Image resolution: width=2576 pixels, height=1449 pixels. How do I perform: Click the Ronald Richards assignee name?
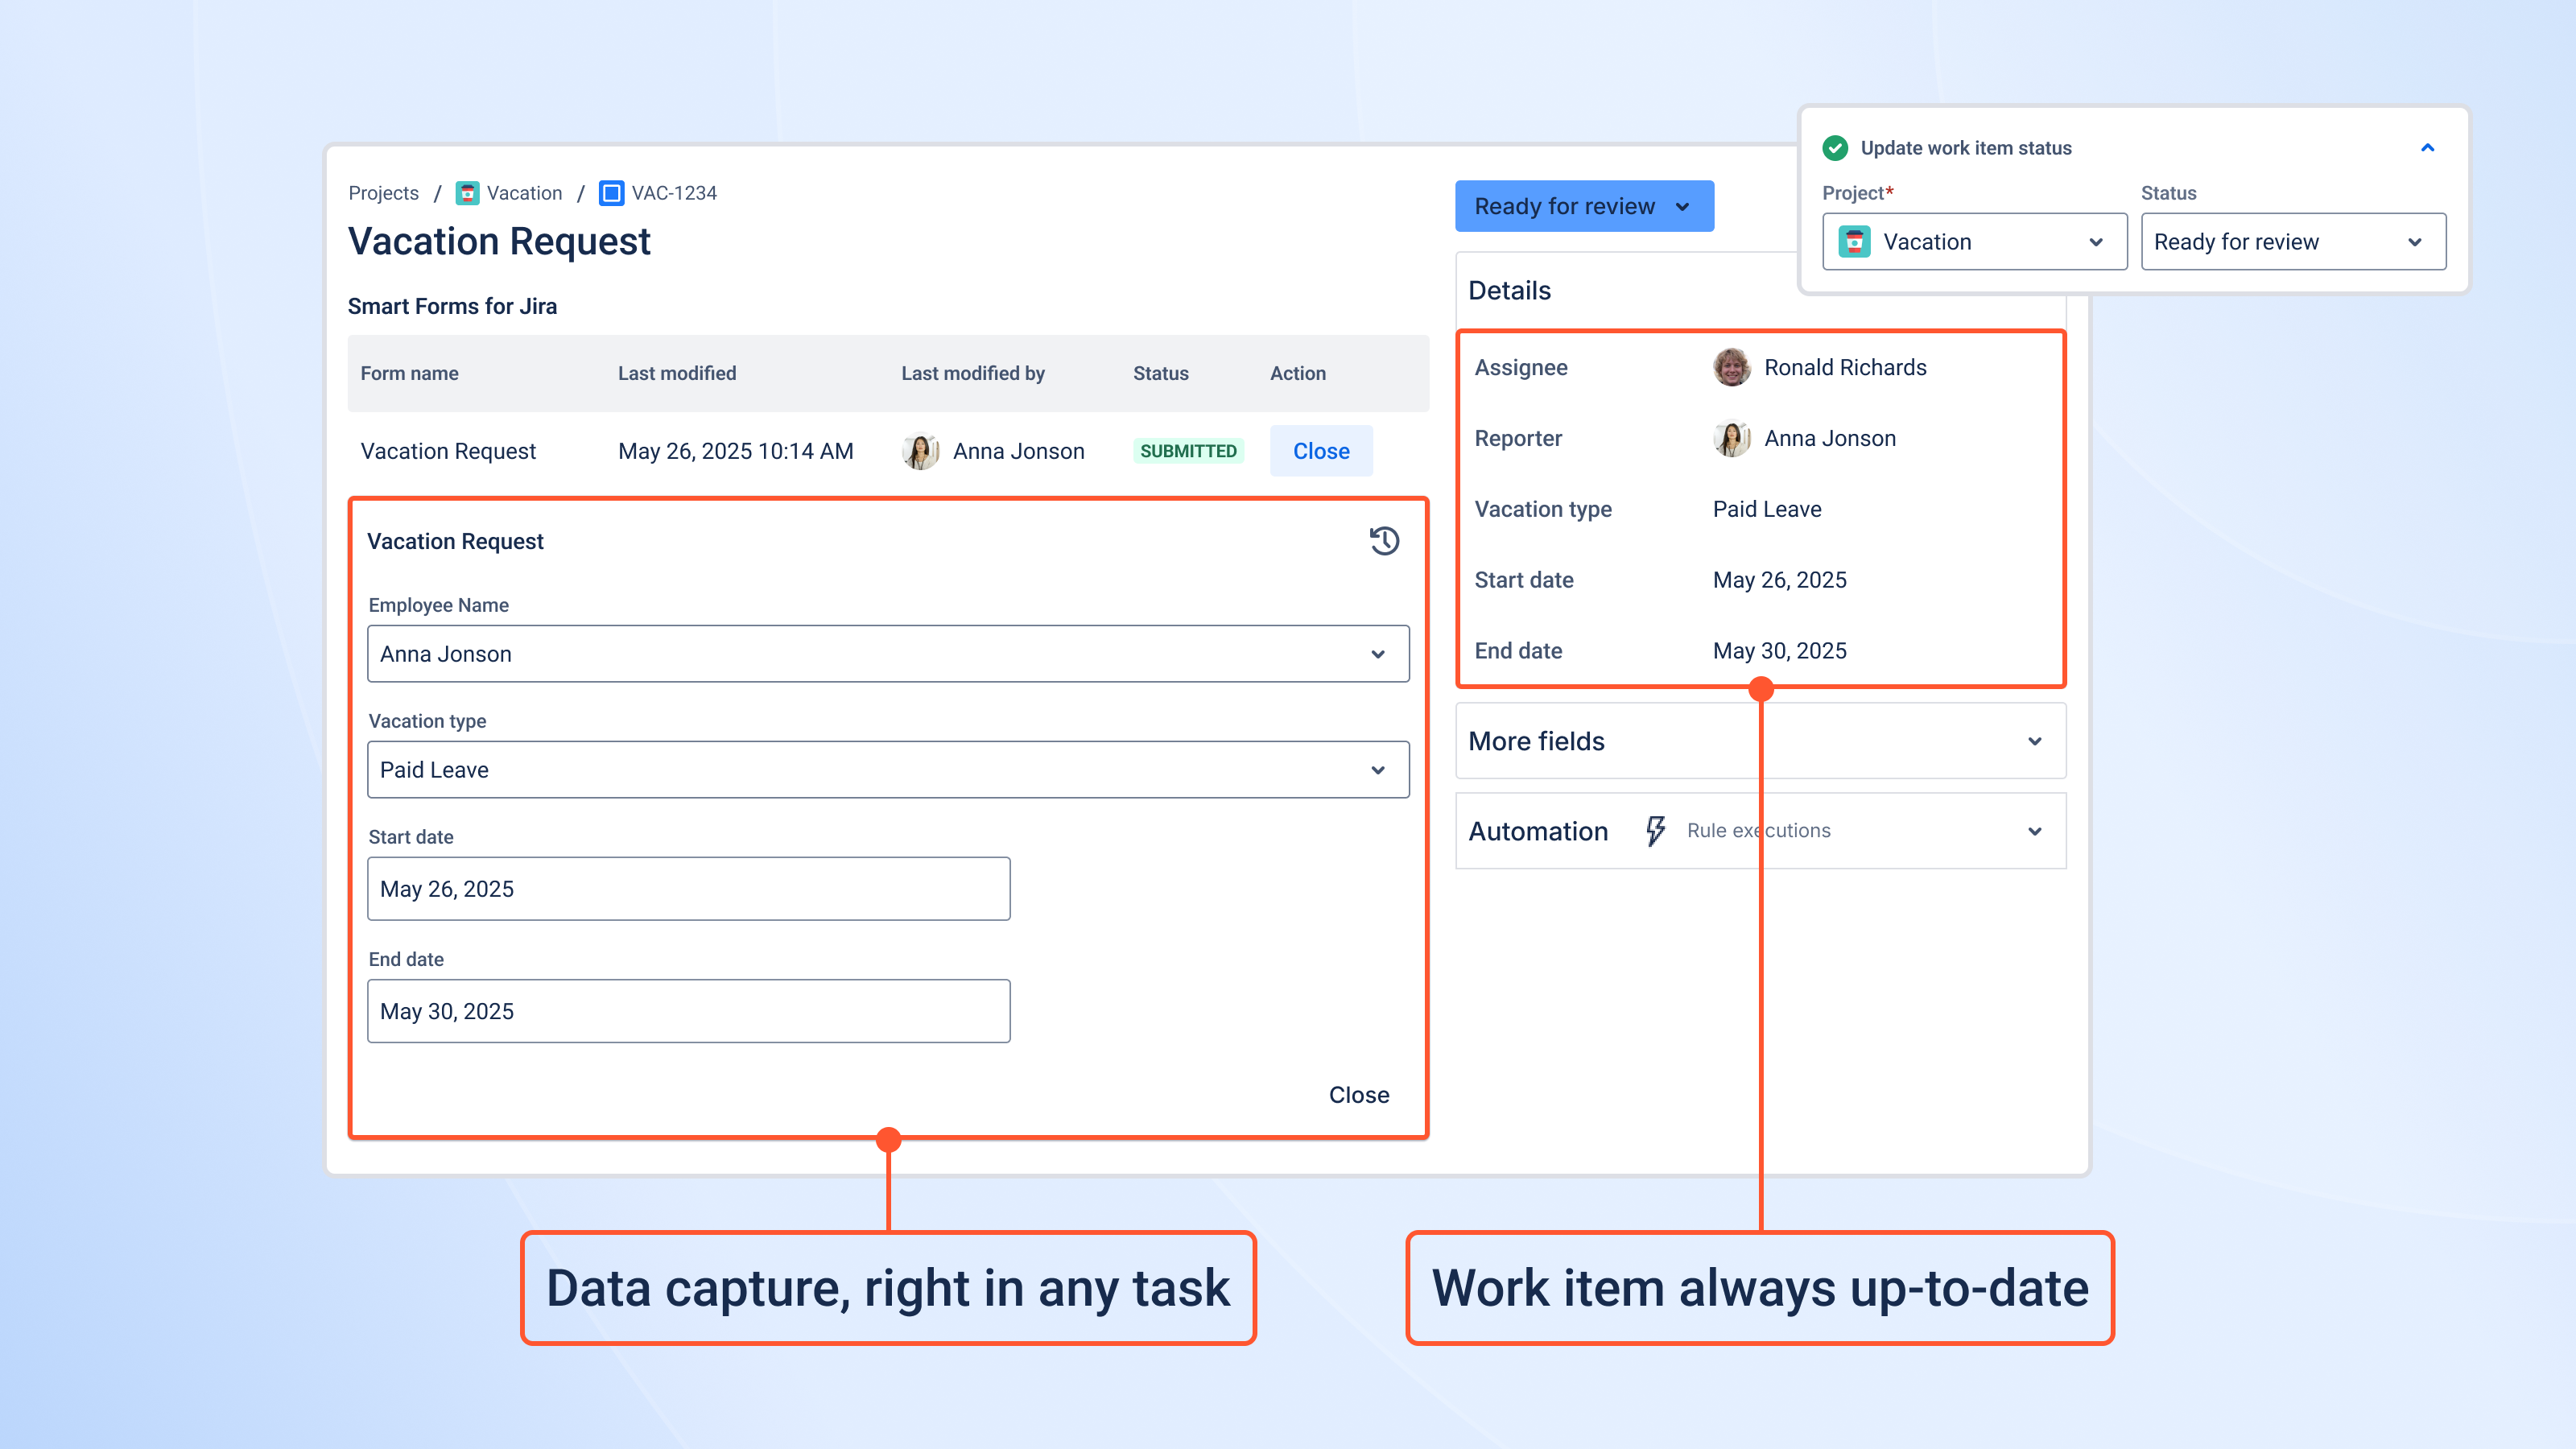point(1845,367)
